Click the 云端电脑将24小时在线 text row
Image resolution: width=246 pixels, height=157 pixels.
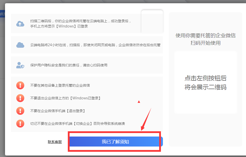click(x=95, y=45)
